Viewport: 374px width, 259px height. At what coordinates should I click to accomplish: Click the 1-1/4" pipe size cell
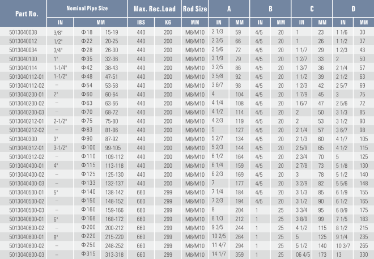pos(60,68)
